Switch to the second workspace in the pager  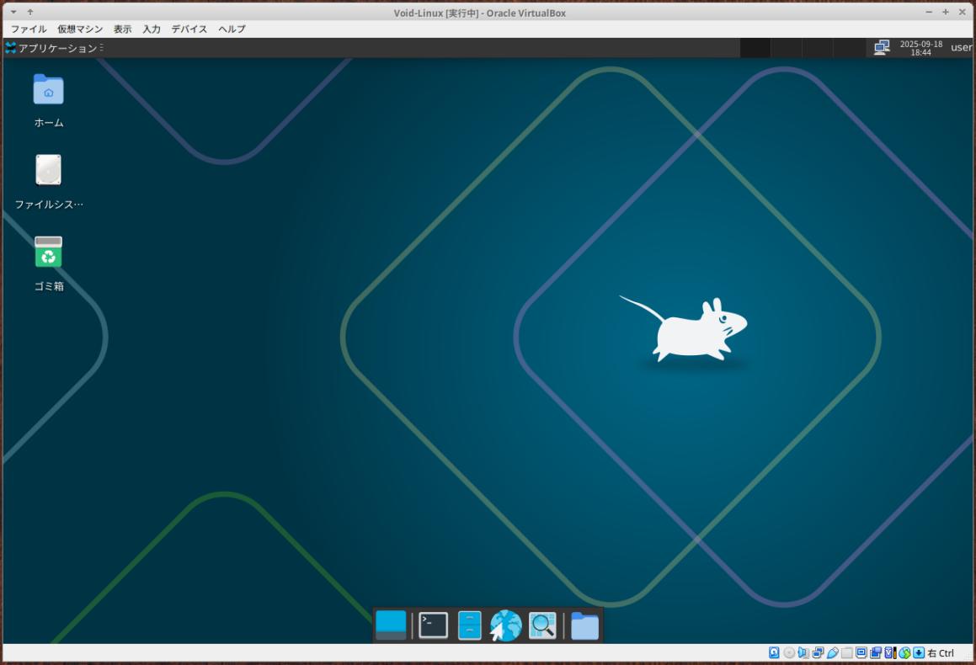(x=787, y=48)
